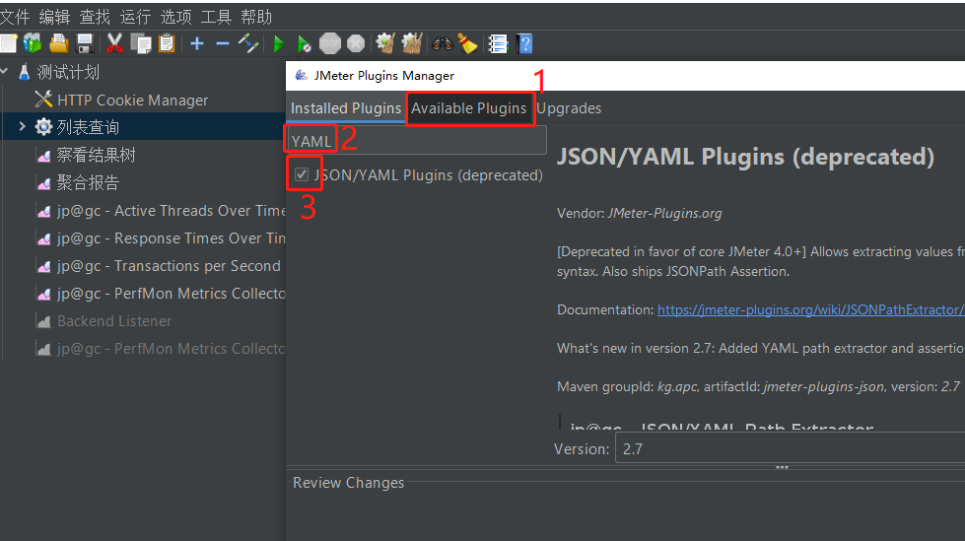The width and height of the screenshot is (965, 541).
Task: Click the 测试计划 flask icon
Action: (x=24, y=72)
